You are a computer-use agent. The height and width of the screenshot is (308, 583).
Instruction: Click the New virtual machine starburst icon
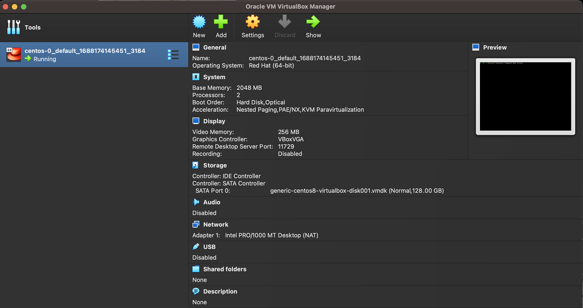click(x=199, y=22)
